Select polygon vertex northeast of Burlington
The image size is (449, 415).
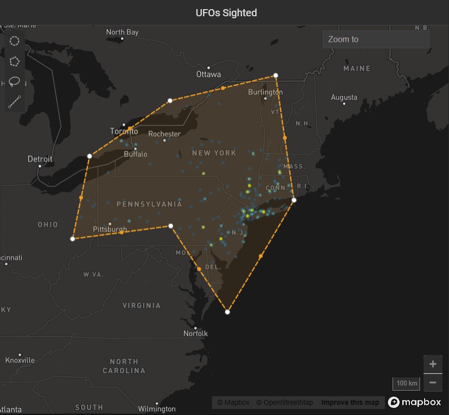276,76
